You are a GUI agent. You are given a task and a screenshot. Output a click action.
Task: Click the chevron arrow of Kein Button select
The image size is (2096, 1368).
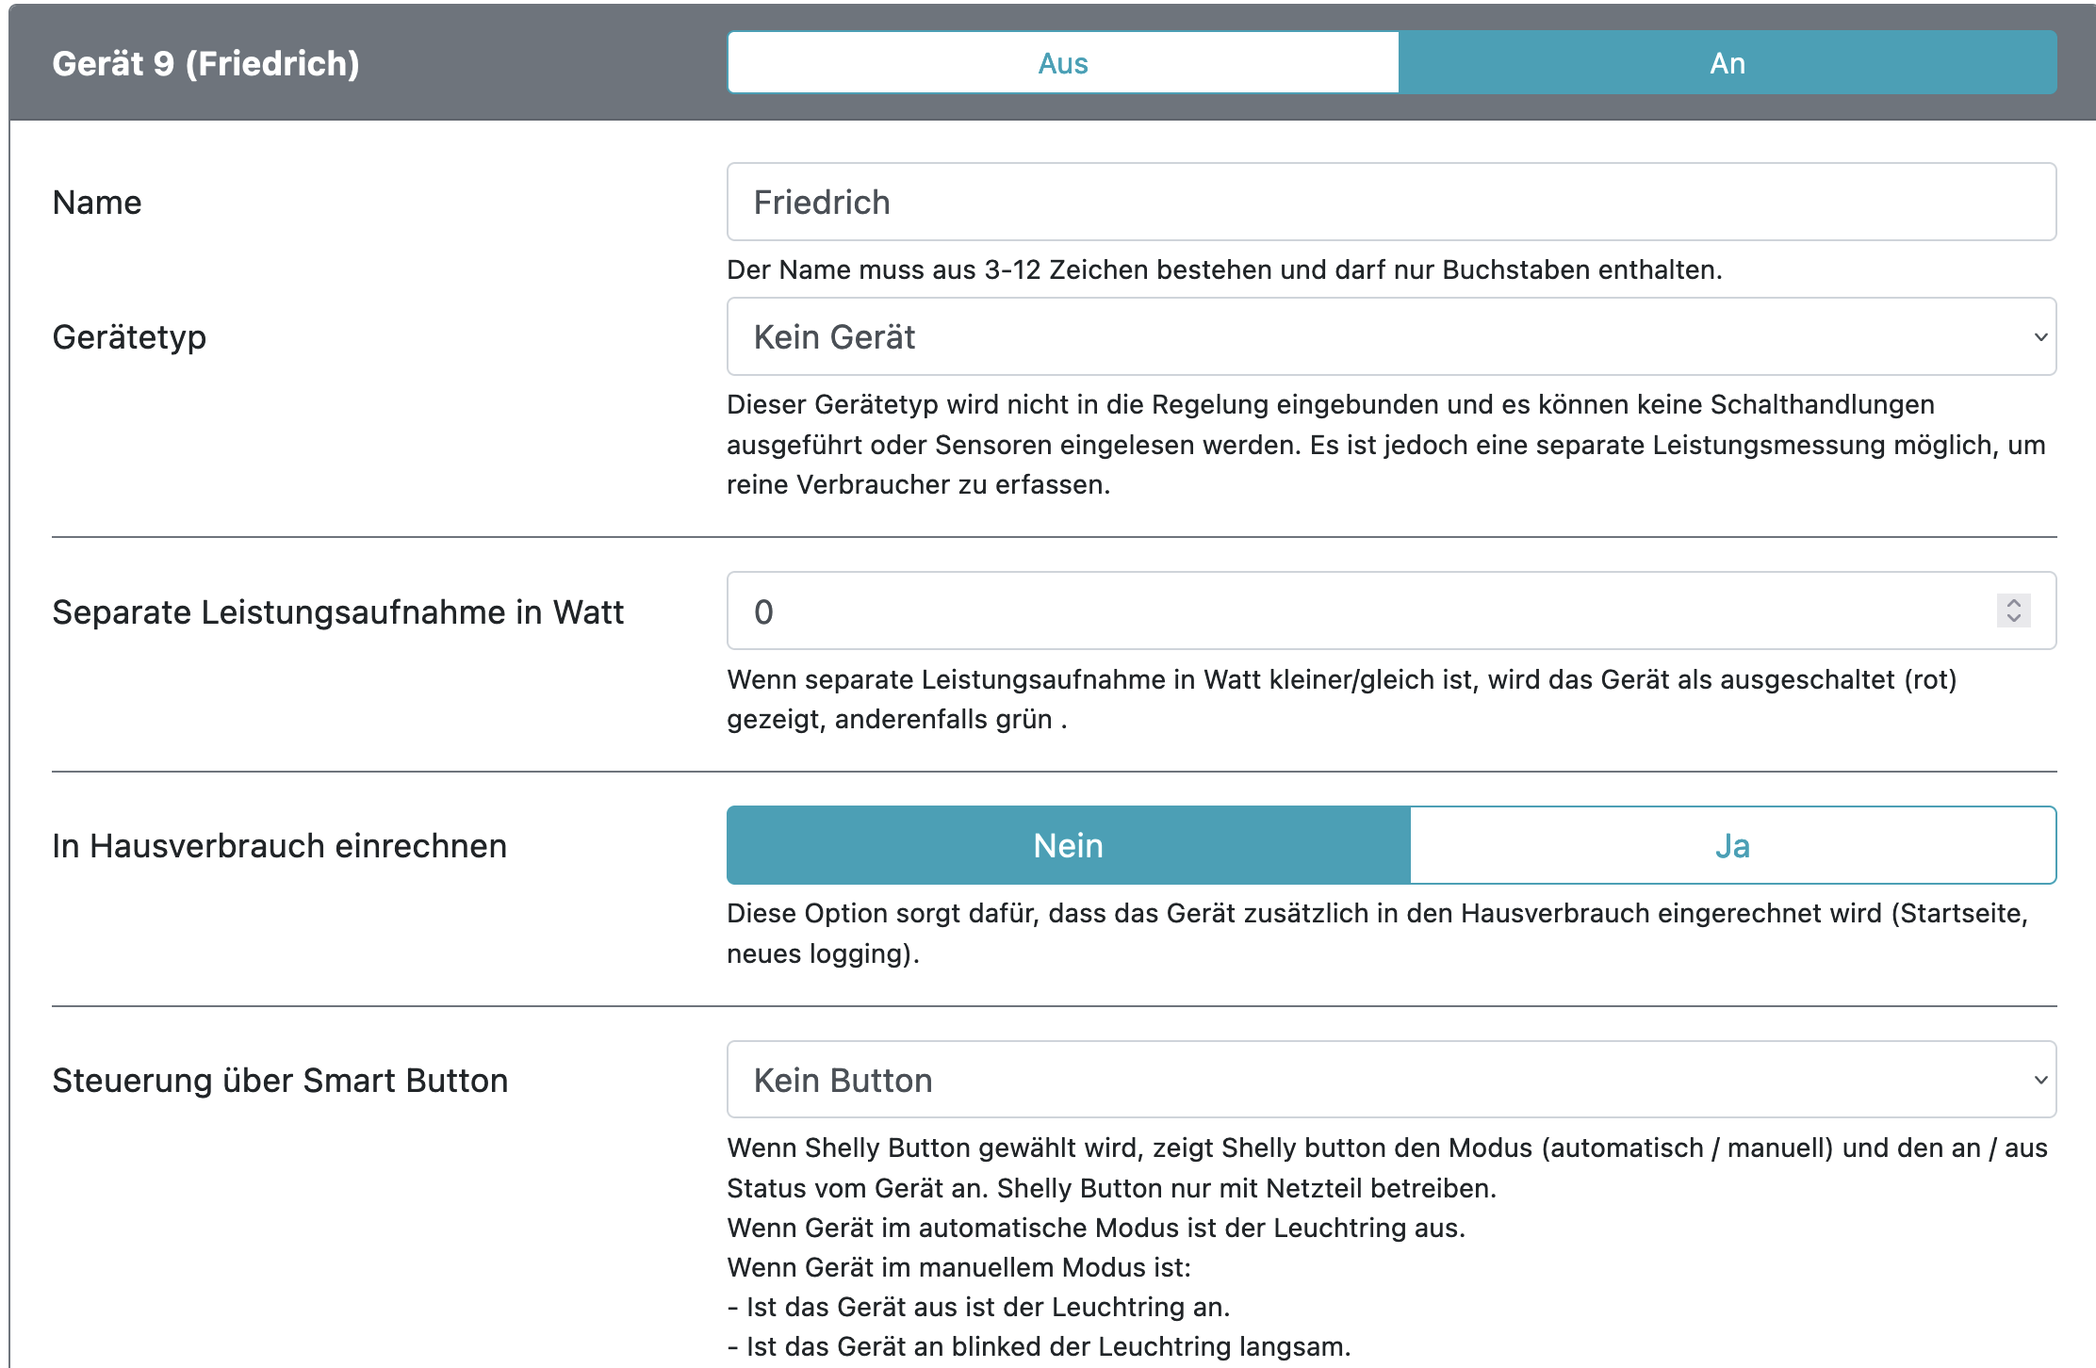[2040, 1080]
